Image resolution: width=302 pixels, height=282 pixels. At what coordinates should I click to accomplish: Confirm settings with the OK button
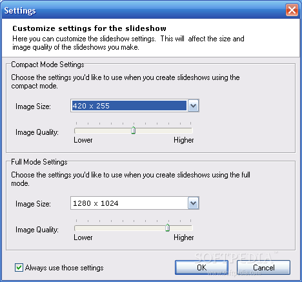pyautogui.click(x=201, y=268)
